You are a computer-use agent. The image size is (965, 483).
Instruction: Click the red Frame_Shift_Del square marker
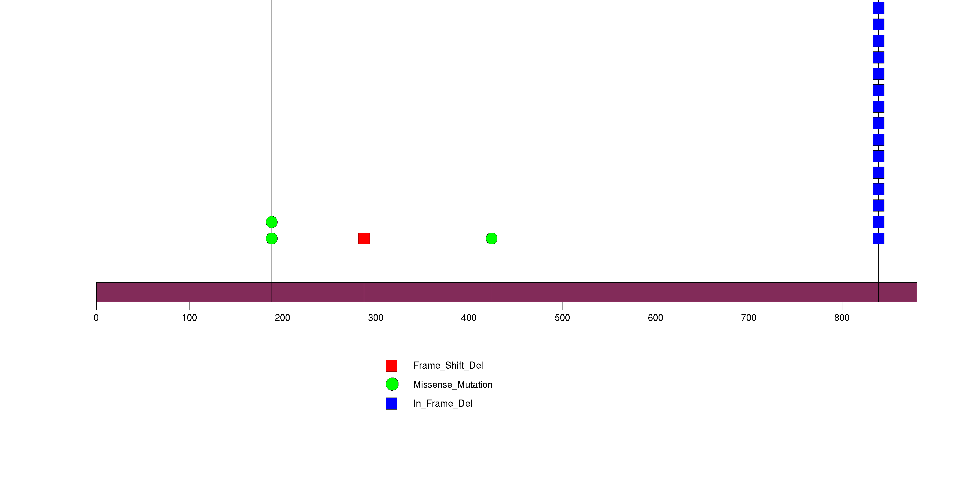click(364, 239)
